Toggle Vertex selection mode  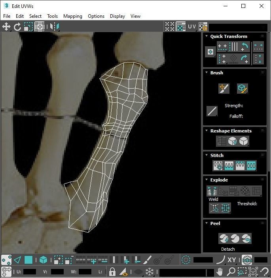pos(6,260)
